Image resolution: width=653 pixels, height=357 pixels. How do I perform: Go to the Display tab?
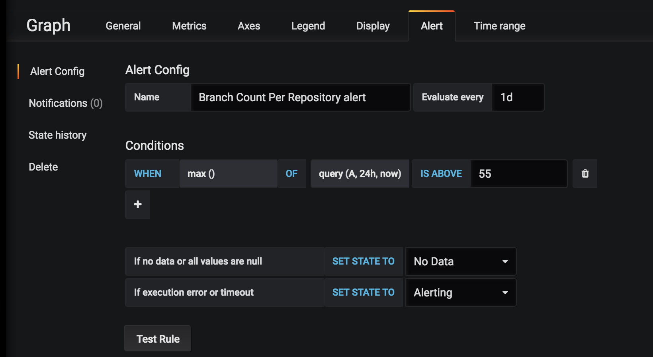tap(373, 26)
